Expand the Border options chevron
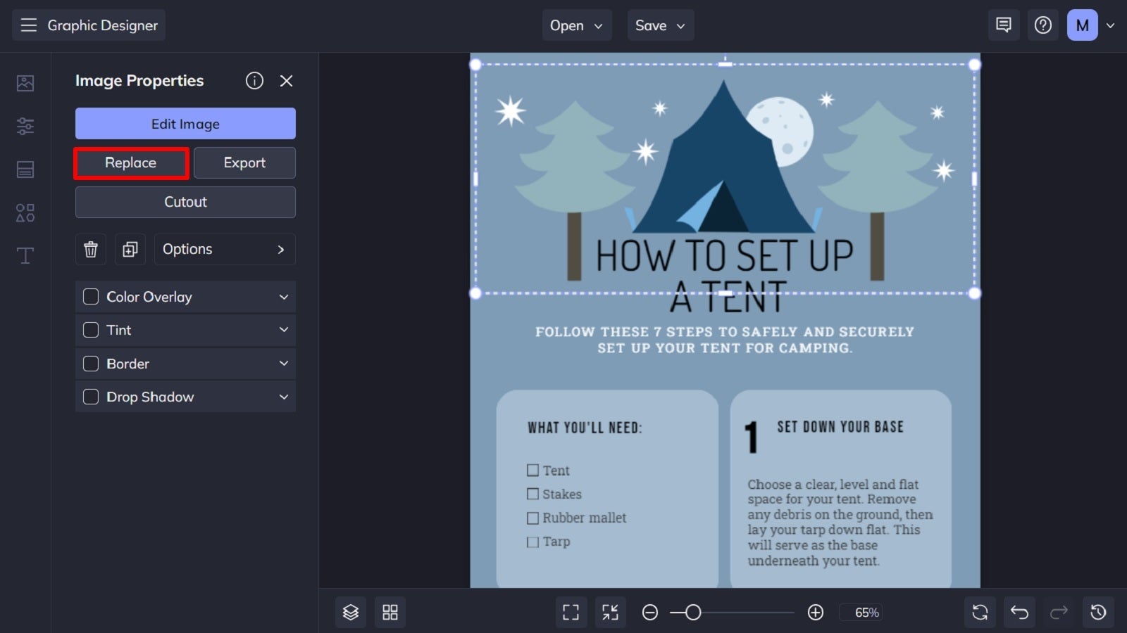This screenshot has width=1127, height=633. tap(284, 364)
